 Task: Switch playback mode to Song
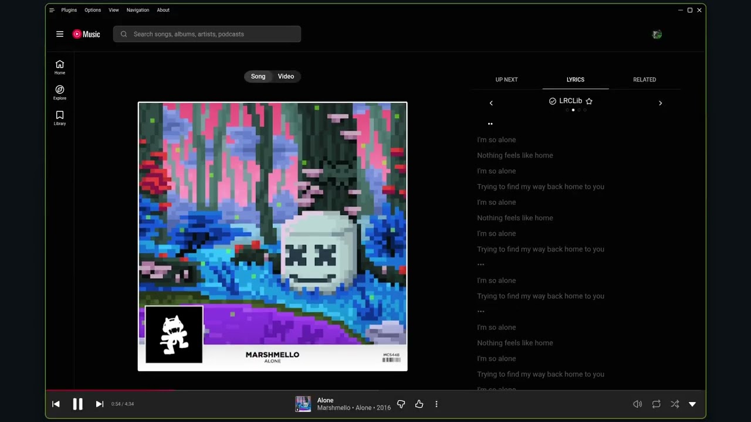click(258, 76)
